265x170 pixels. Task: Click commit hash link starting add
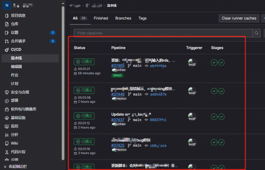tap(158, 94)
